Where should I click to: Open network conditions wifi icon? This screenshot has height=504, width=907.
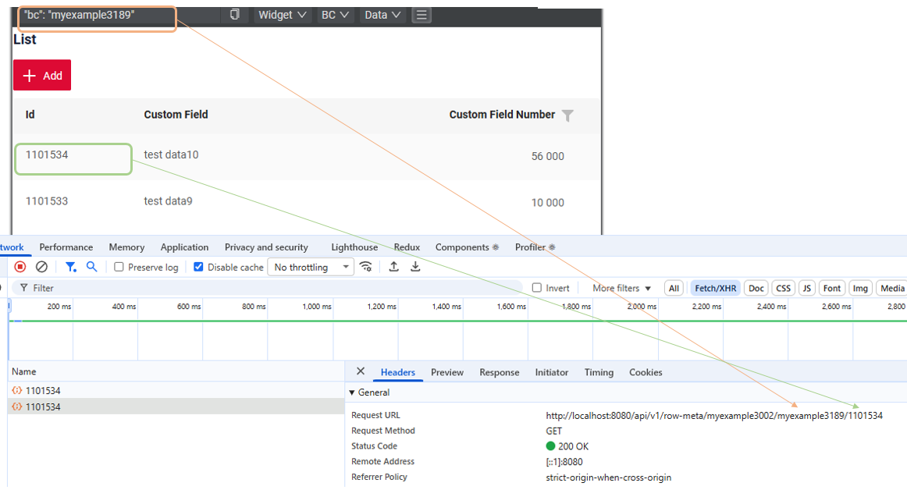(365, 267)
